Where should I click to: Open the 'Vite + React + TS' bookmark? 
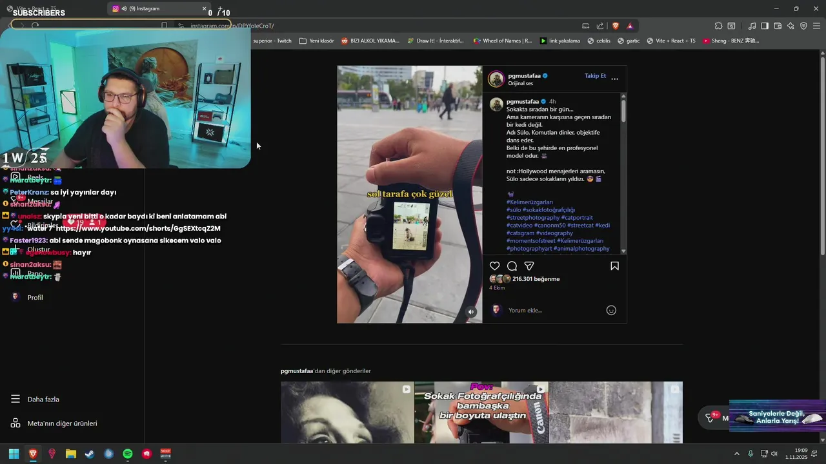pyautogui.click(x=670, y=41)
